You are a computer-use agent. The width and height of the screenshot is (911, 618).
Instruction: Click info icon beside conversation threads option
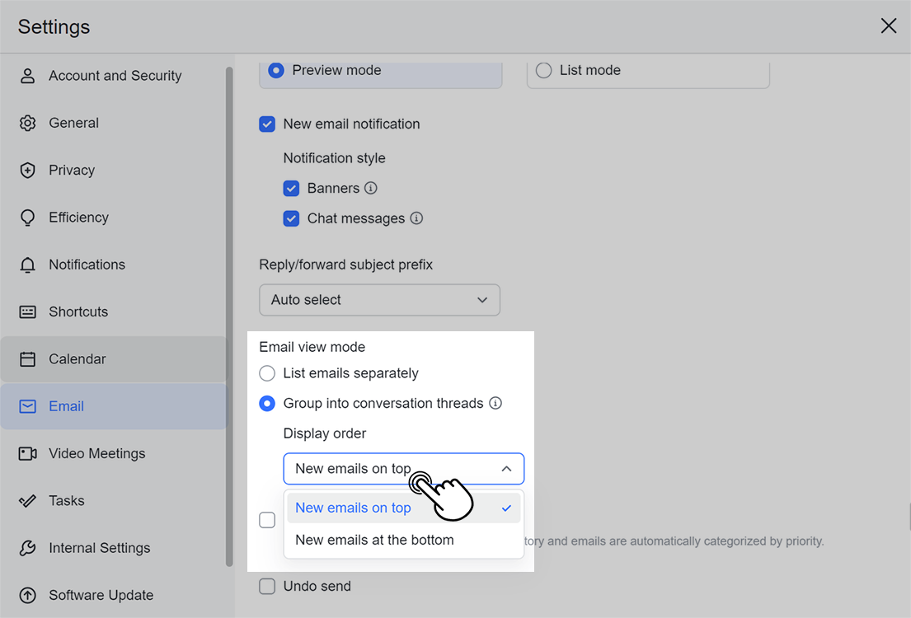495,403
